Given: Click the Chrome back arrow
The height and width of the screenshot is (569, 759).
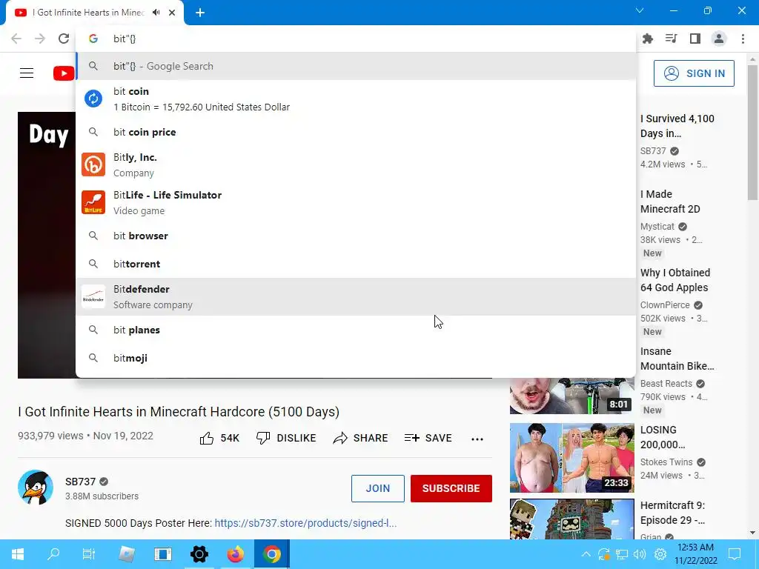Looking at the screenshot, I should tap(16, 39).
